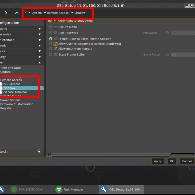
Task: Uncheck Allow Input from Remote
Action: 56,49
